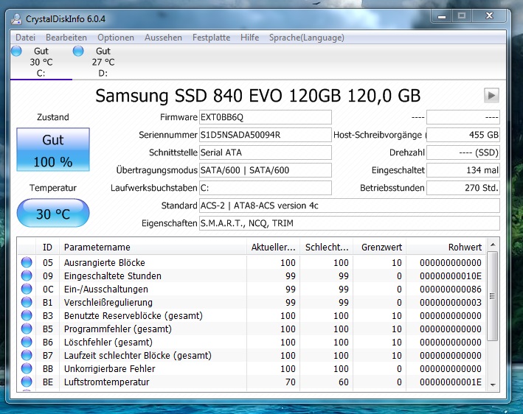Open the Sprache(Language) menu

point(307,38)
